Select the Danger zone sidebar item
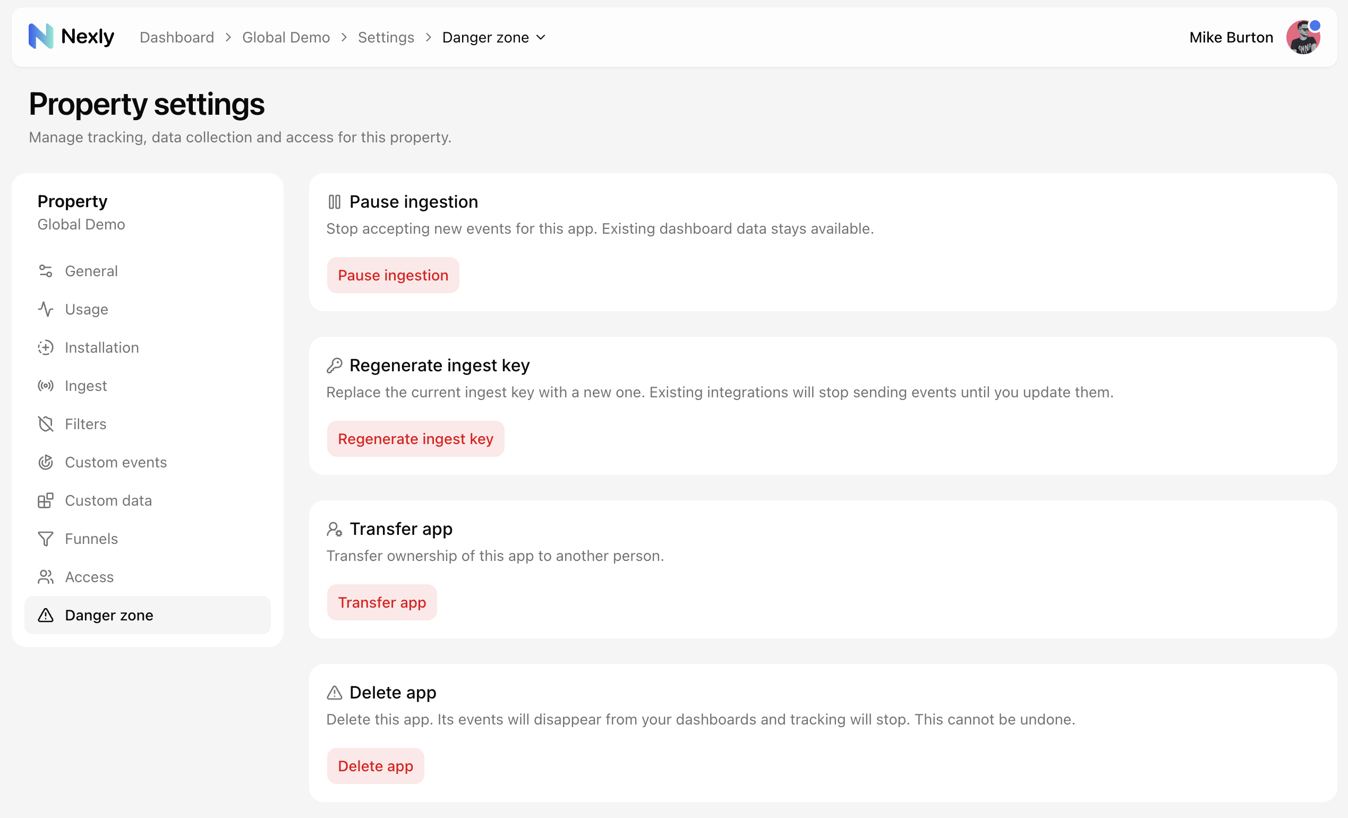1348x818 pixels. (x=148, y=615)
